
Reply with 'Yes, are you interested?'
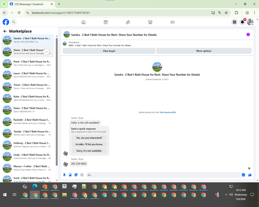[x=89, y=138]
